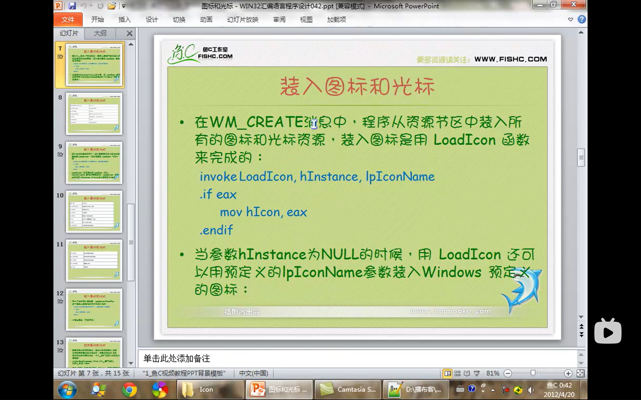
Task: Start Slide Show view from status bar
Action: (477, 373)
